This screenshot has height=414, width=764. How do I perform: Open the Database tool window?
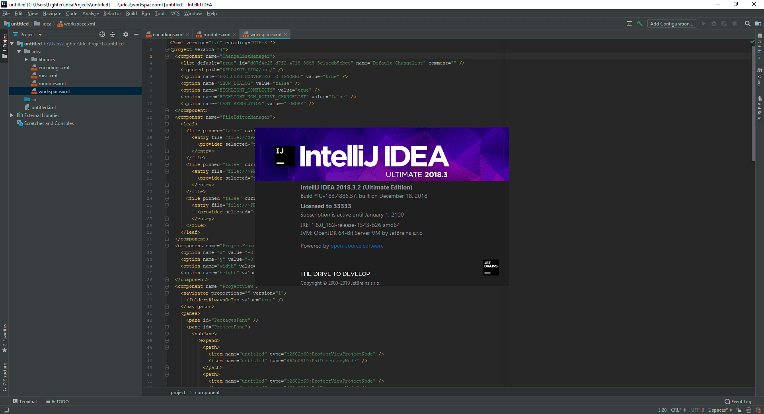pyautogui.click(x=759, y=46)
